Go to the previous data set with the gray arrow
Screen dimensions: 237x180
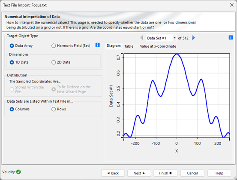(x=141, y=38)
